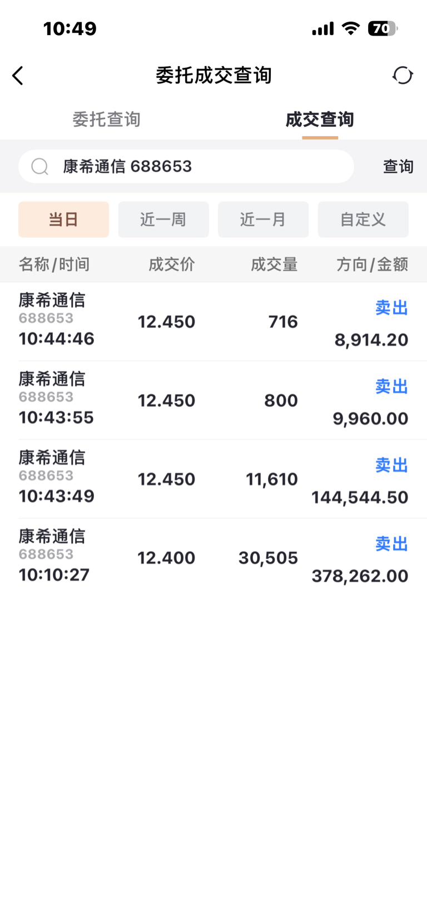Tap the back arrow icon
Image resolution: width=427 pixels, height=924 pixels.
[18, 76]
